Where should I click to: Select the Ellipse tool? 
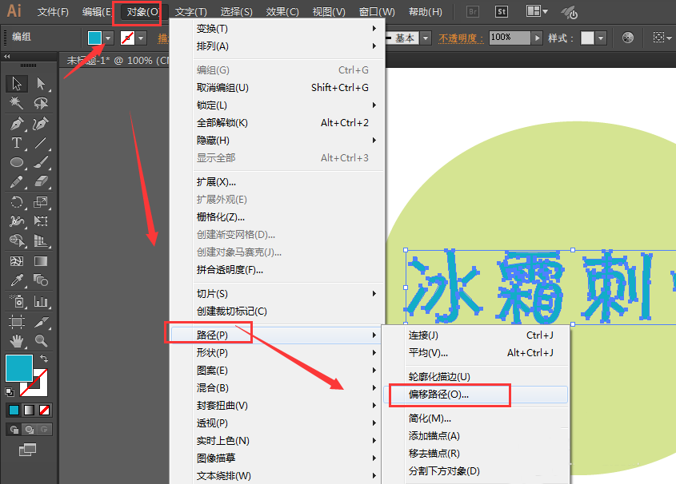click(x=16, y=162)
